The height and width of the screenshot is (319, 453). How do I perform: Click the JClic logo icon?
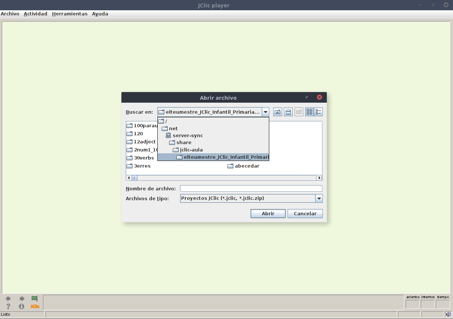[x=35, y=306]
